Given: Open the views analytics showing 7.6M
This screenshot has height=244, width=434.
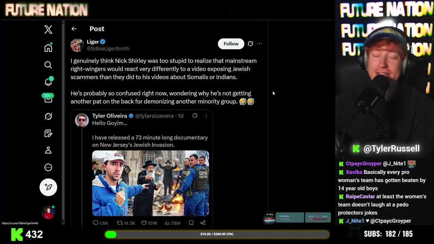Looking at the screenshot, I should click(172, 223).
